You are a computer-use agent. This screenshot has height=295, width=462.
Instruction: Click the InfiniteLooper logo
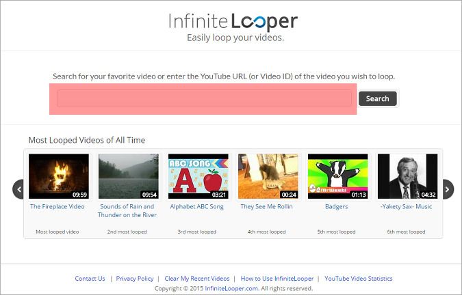point(233,22)
